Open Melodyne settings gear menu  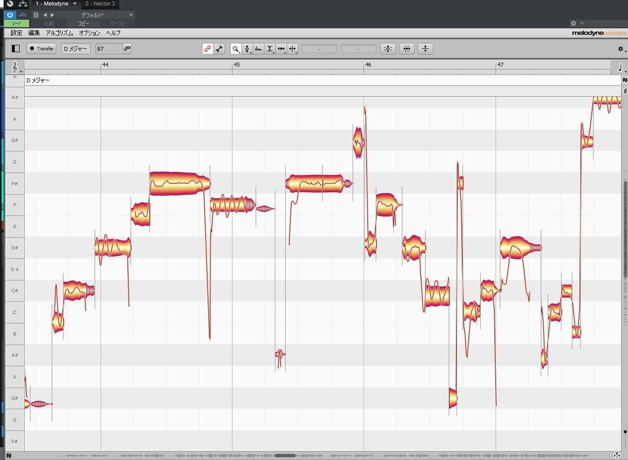tap(620, 49)
